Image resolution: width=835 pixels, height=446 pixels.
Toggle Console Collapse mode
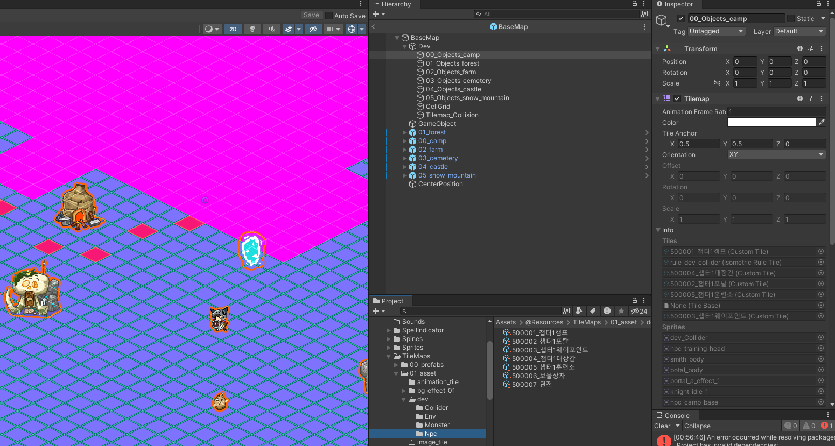[697, 426]
